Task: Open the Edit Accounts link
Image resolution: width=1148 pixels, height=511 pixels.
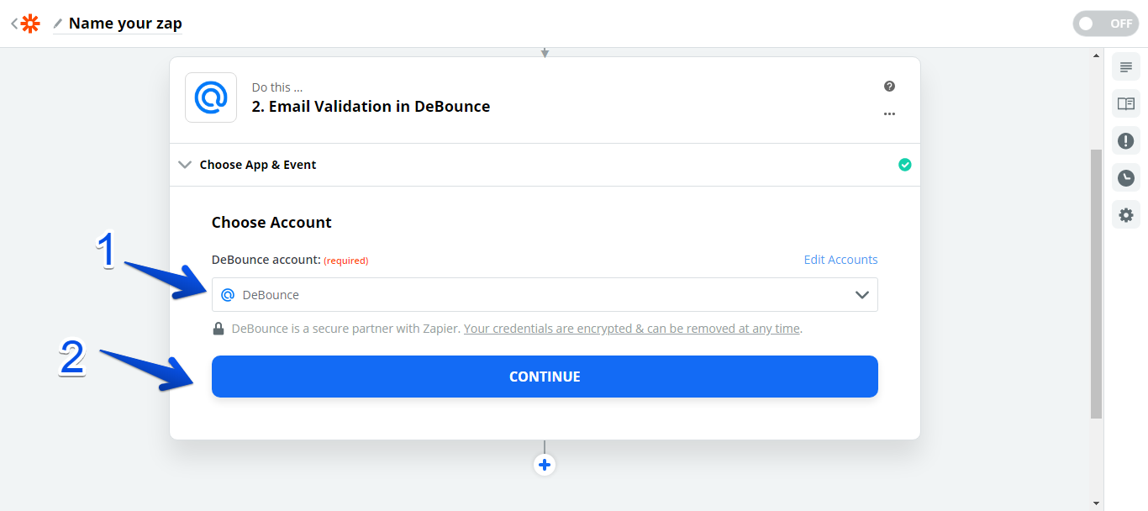Action: click(x=840, y=260)
